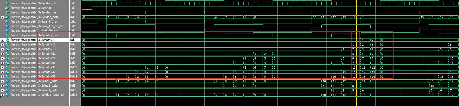Image resolution: width=459 pixels, height=106 pixels.
Task: Select the /matrix_tb/u_matrix_3x3/video_clk signal name
Action: (x=33, y=3)
